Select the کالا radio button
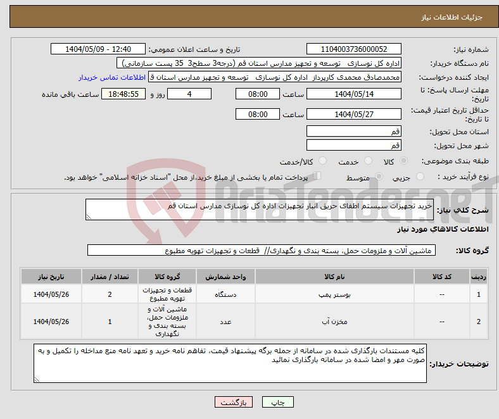The image size is (499, 419). [x=403, y=161]
